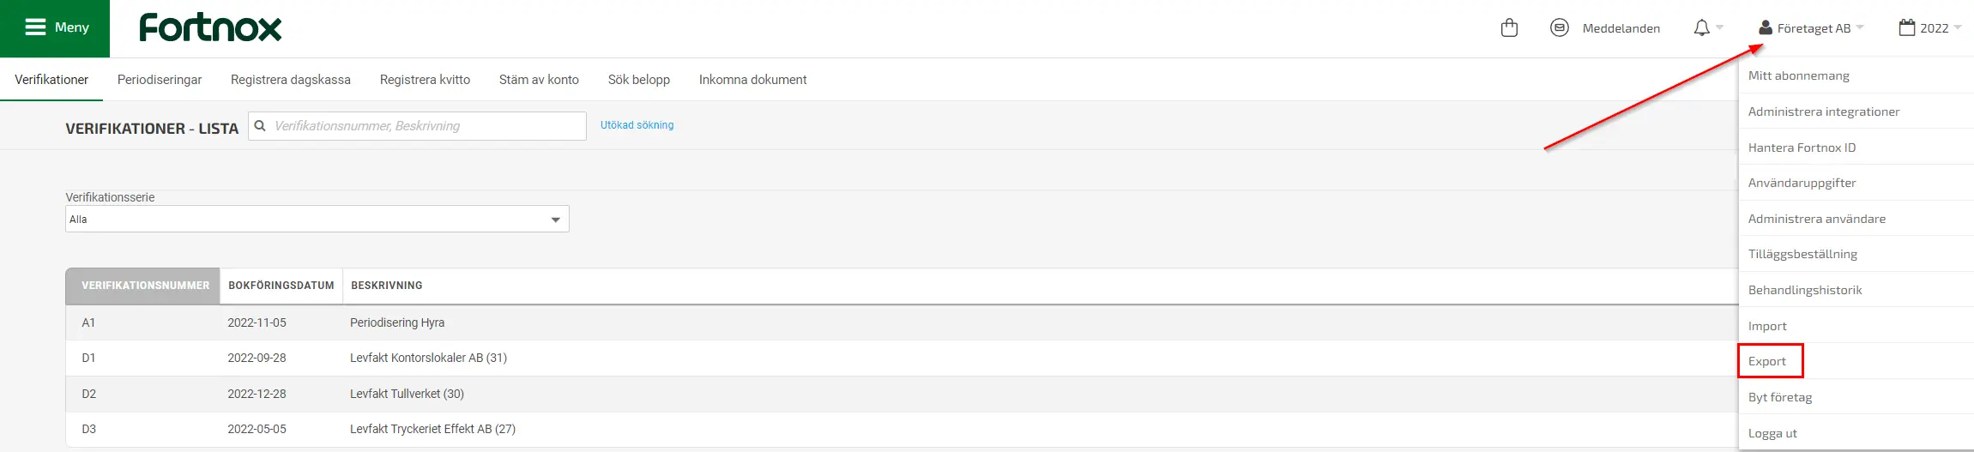This screenshot has height=452, width=1974.
Task: Click the Företaget AB user icon
Action: (1765, 28)
